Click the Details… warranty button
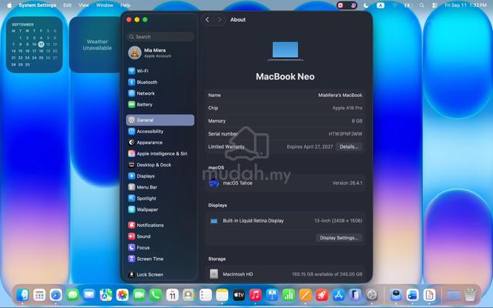The image size is (493, 308). point(349,147)
